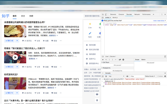Image resolution: width=167 pixels, height=104 pixels.
Task: Downvote the answer next to 赞同 50
Action: [x=17, y=67]
